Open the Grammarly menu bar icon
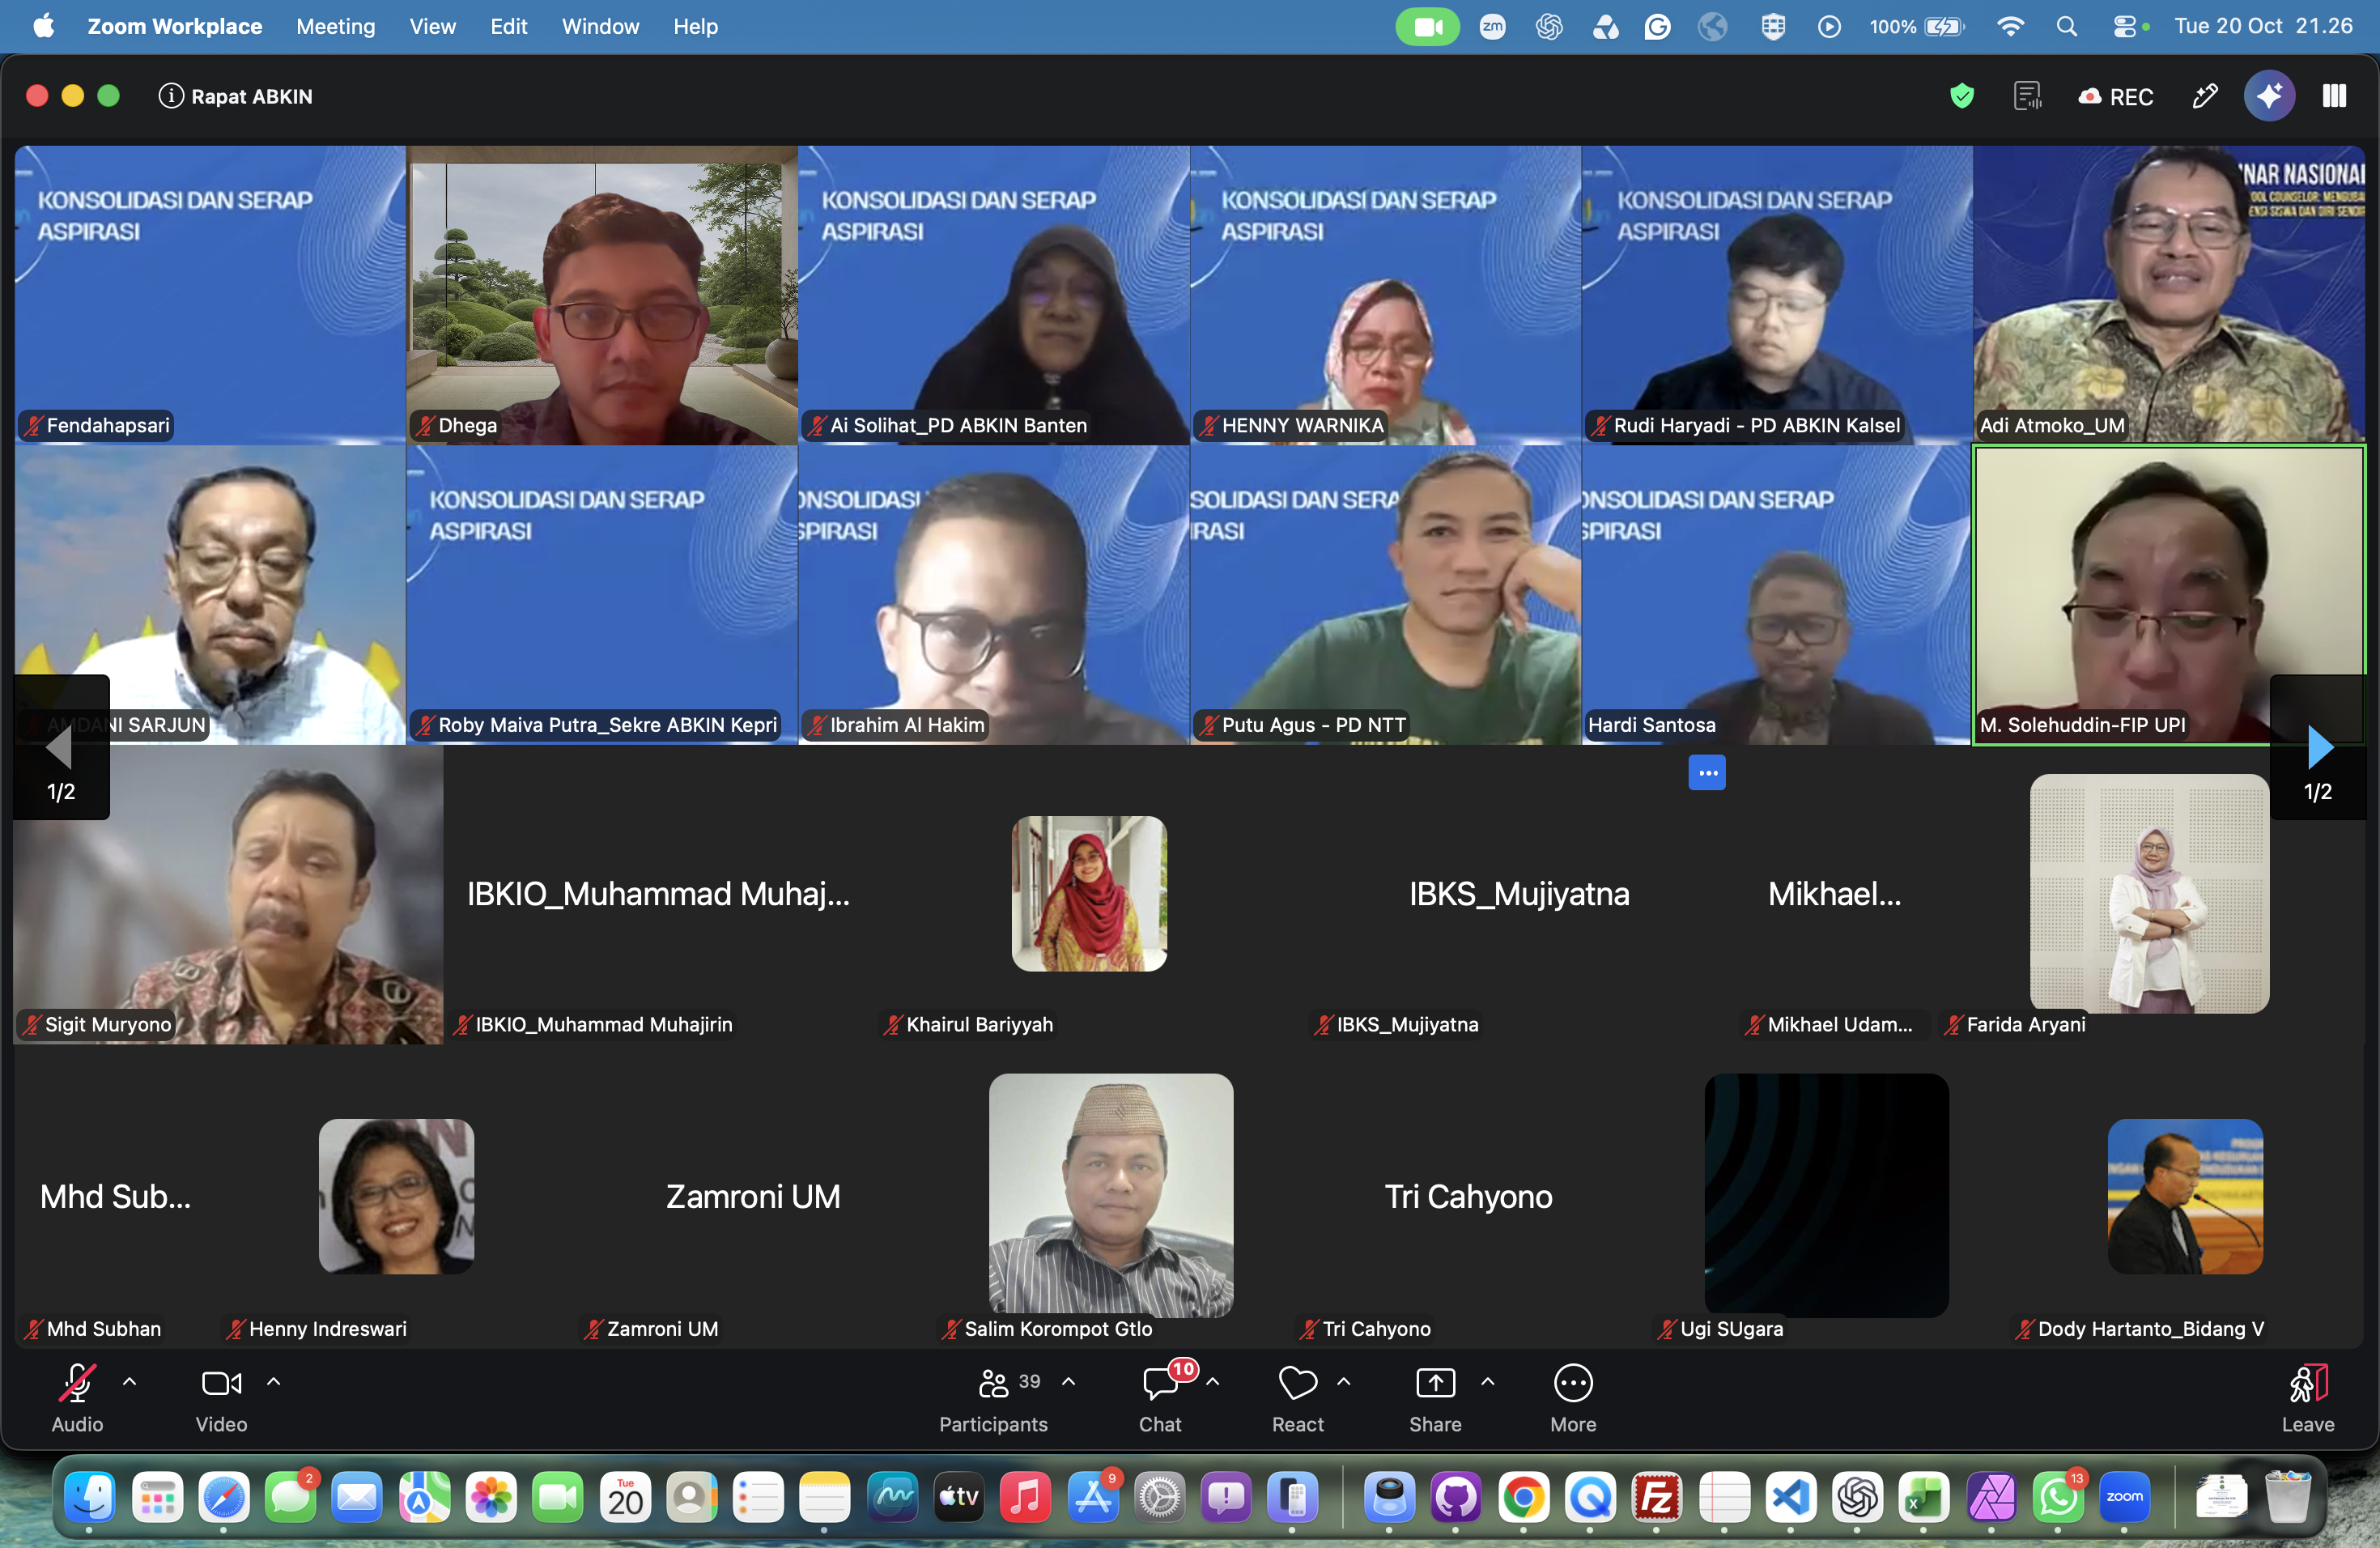This screenshot has height=1548, width=2380. coord(1658,26)
